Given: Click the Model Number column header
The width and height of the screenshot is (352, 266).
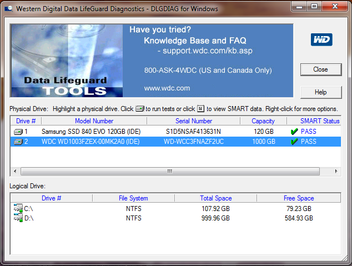Looking at the screenshot, I should coord(94,121).
